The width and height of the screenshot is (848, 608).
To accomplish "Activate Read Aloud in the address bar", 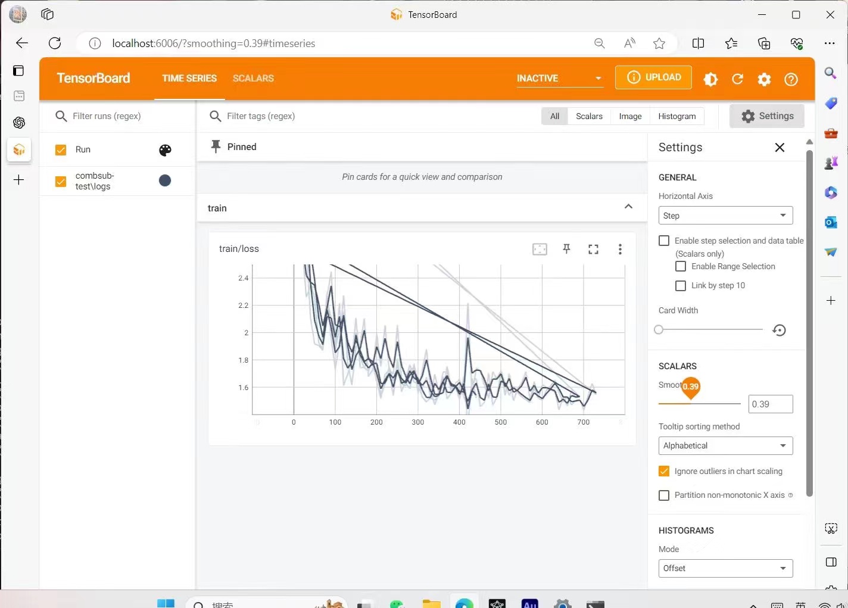I will click(x=629, y=43).
